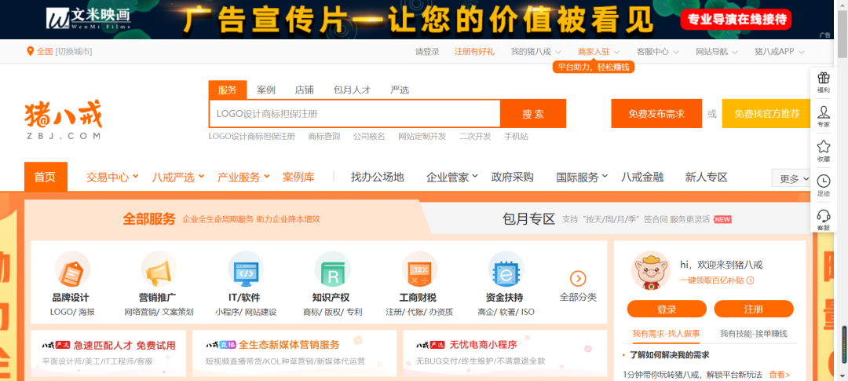Go to 首页 nav item
Image resolution: width=848 pixels, height=381 pixels.
coord(46,177)
